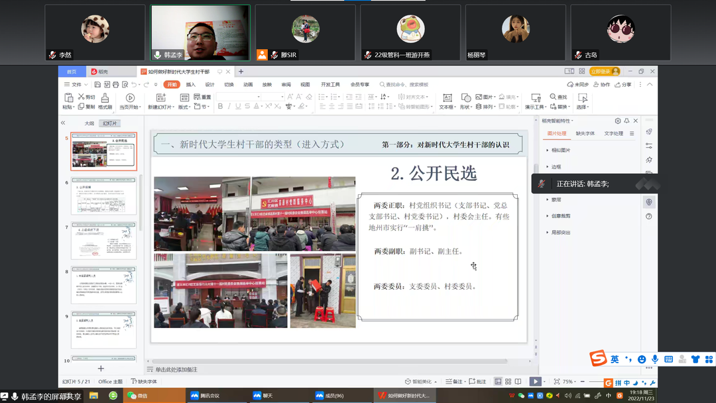Switch to slide sorter view in the status bar
Viewport: 716px width, 403px height.
pyautogui.click(x=508, y=382)
